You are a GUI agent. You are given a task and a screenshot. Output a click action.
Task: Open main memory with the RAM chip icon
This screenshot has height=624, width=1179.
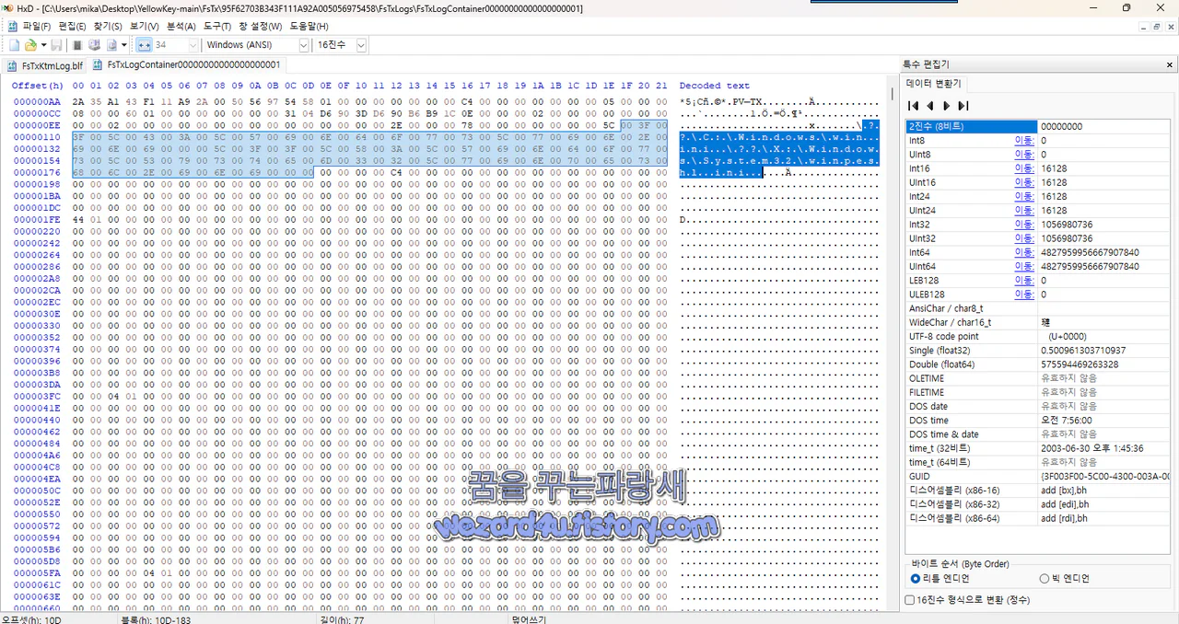pyautogui.click(x=77, y=45)
